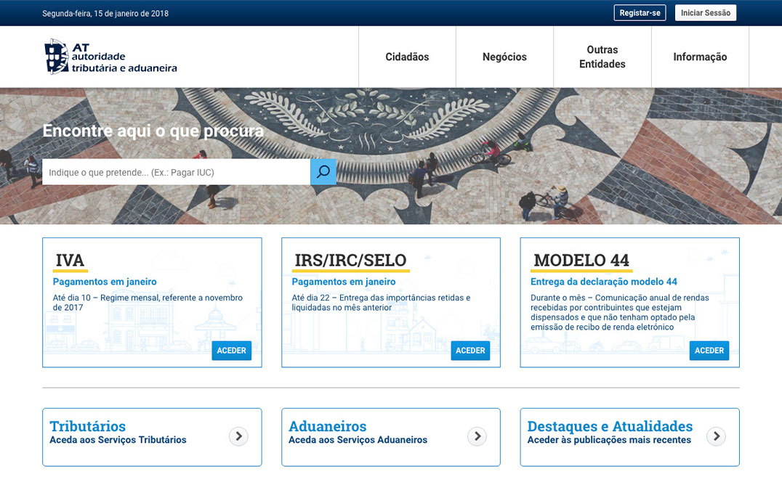Click ACEDER in the IVA card
The image size is (782, 490).
point(232,351)
